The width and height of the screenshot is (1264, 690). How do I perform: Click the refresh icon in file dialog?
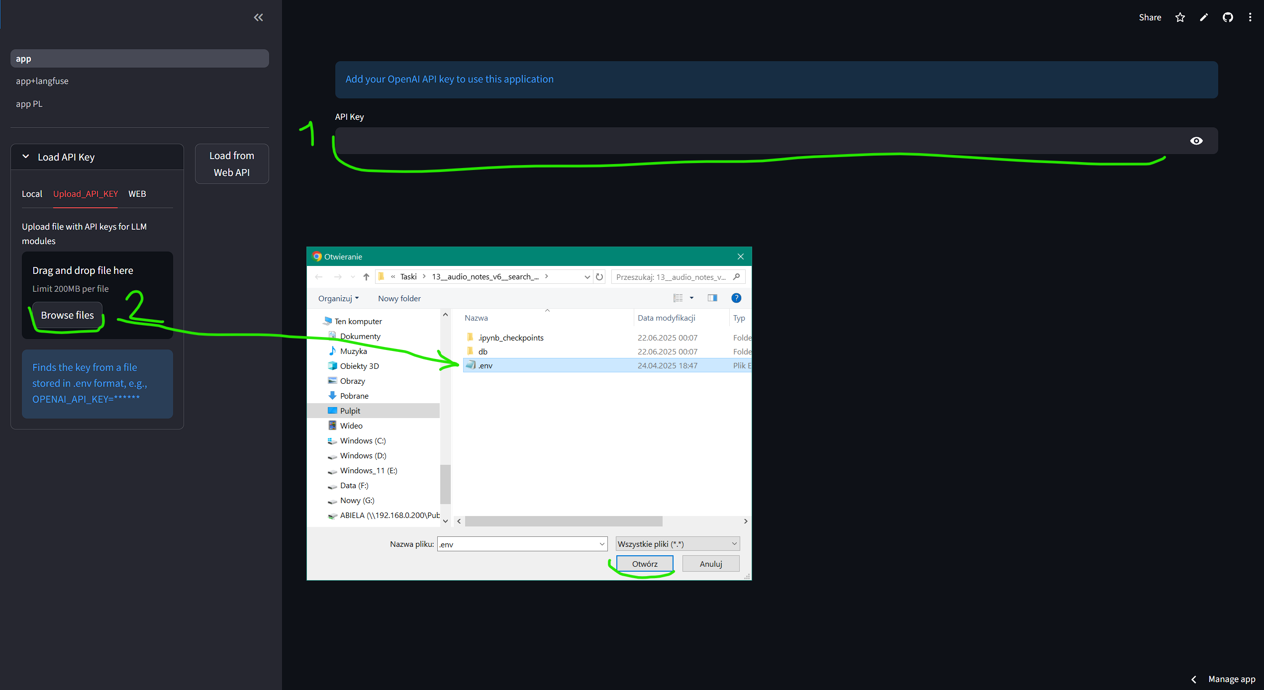click(x=599, y=277)
